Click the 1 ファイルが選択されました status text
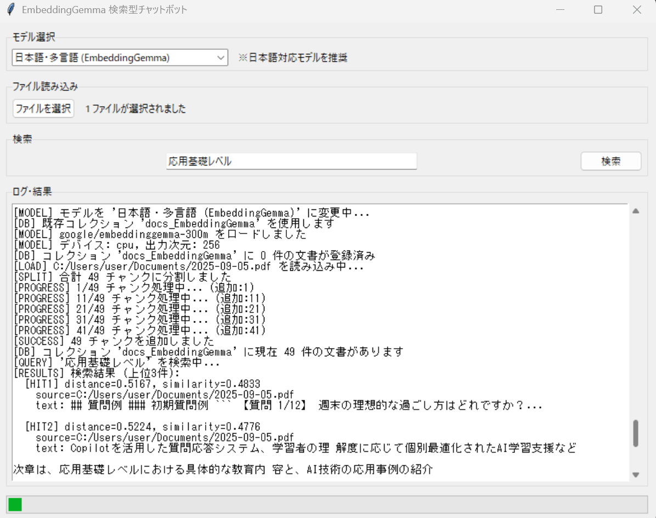656x518 pixels. tap(135, 109)
